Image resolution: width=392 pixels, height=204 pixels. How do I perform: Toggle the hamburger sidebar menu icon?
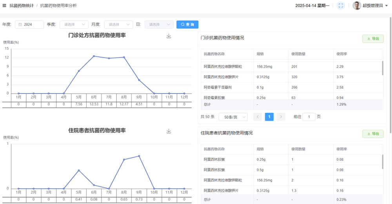point(4,5)
